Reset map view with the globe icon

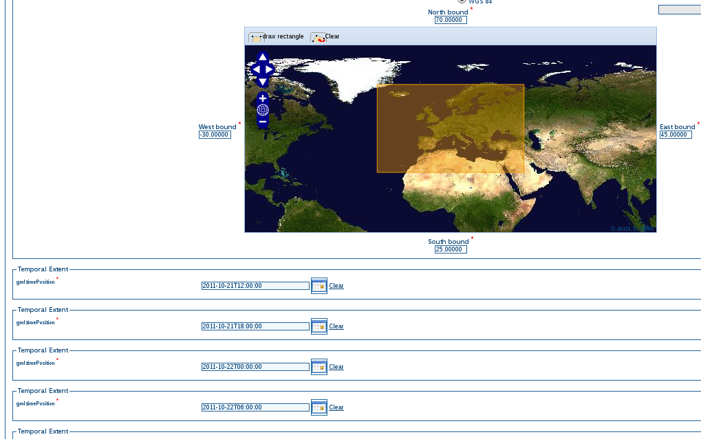(x=262, y=110)
